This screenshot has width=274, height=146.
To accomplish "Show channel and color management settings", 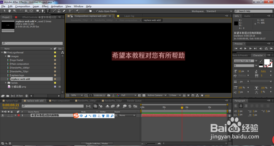I will pos(118,95).
